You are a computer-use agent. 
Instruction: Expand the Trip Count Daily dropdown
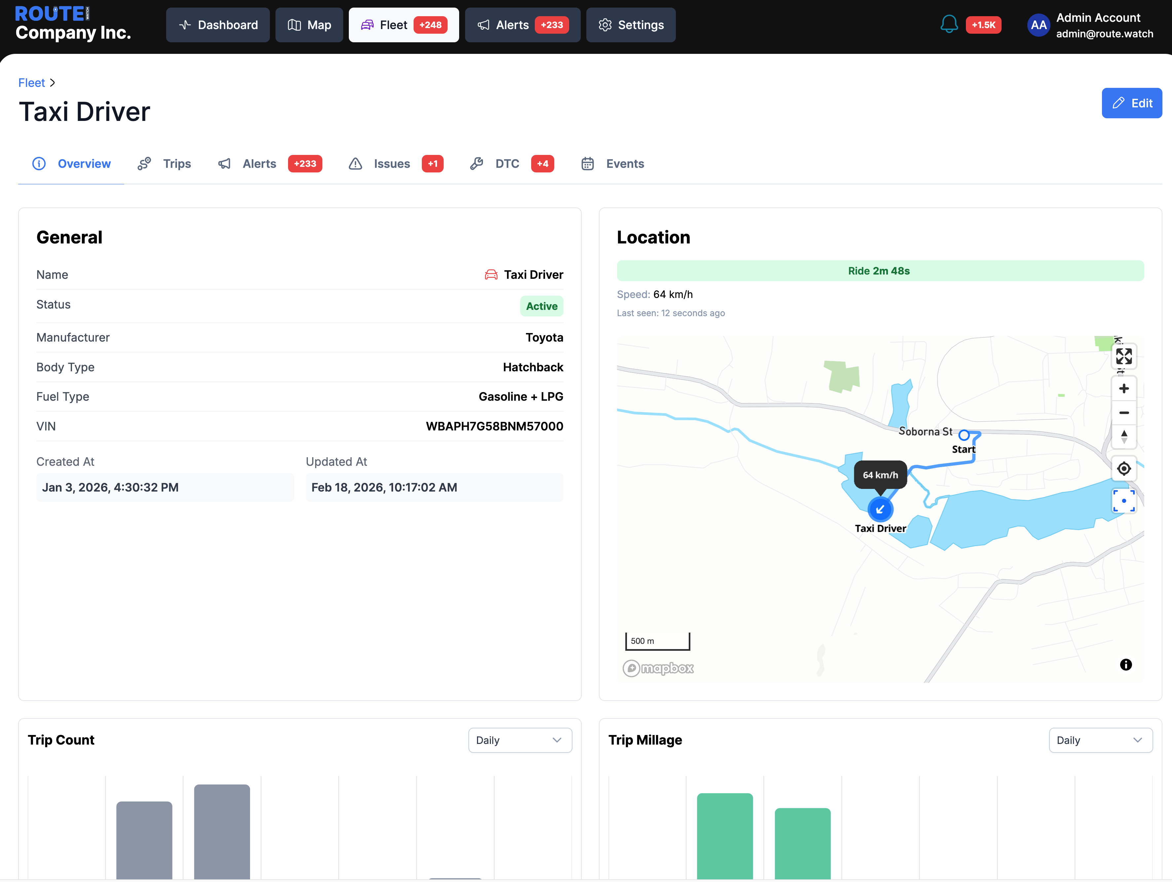[520, 740]
